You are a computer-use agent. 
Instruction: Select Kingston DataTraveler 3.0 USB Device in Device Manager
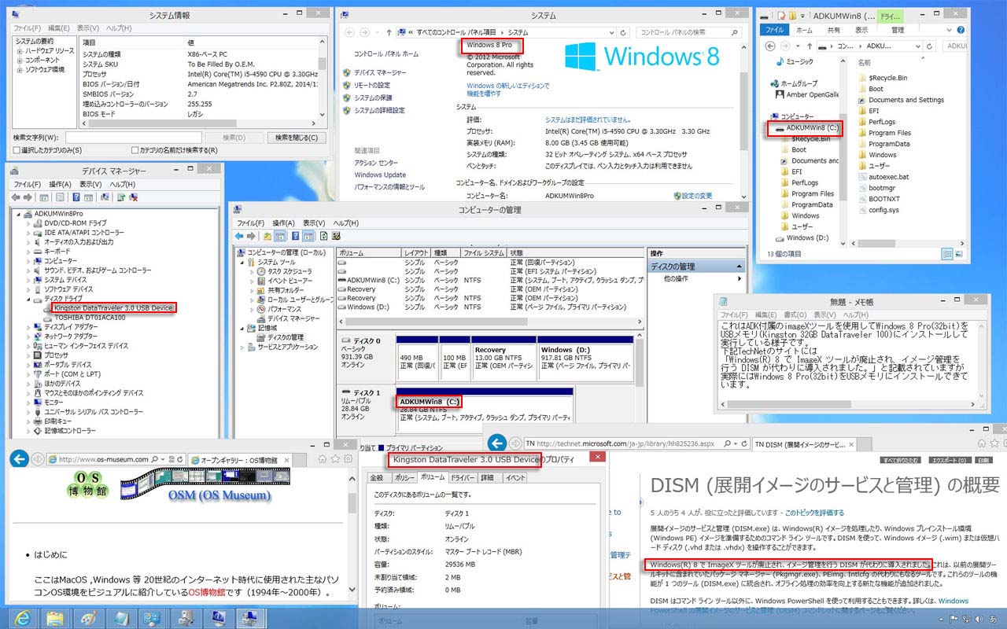[114, 308]
